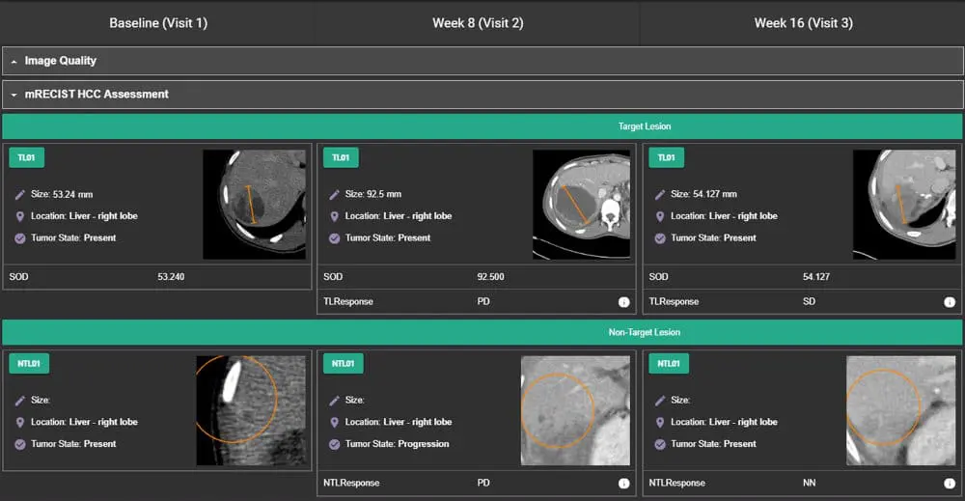Click tumor state check icon in Baseline NTL01
Image resolution: width=965 pixels, height=501 pixels.
(20, 444)
